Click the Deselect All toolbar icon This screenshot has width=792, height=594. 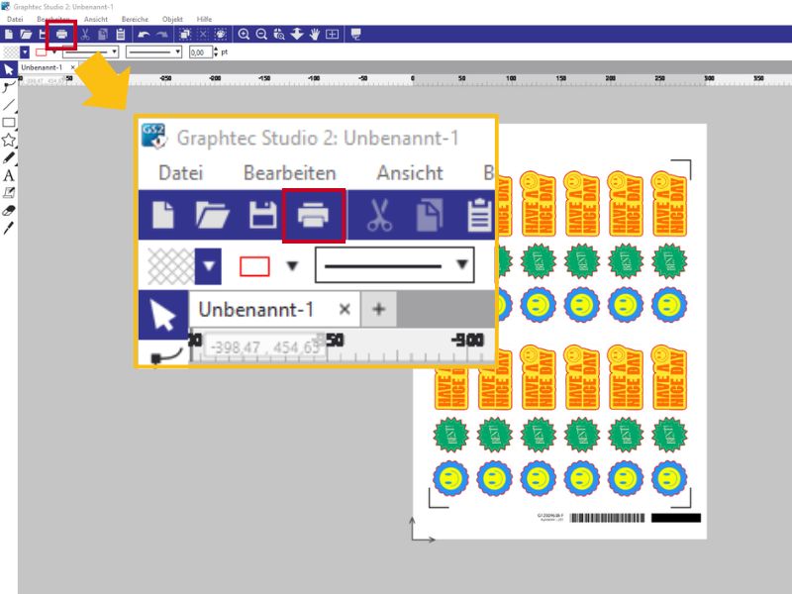coord(203,35)
